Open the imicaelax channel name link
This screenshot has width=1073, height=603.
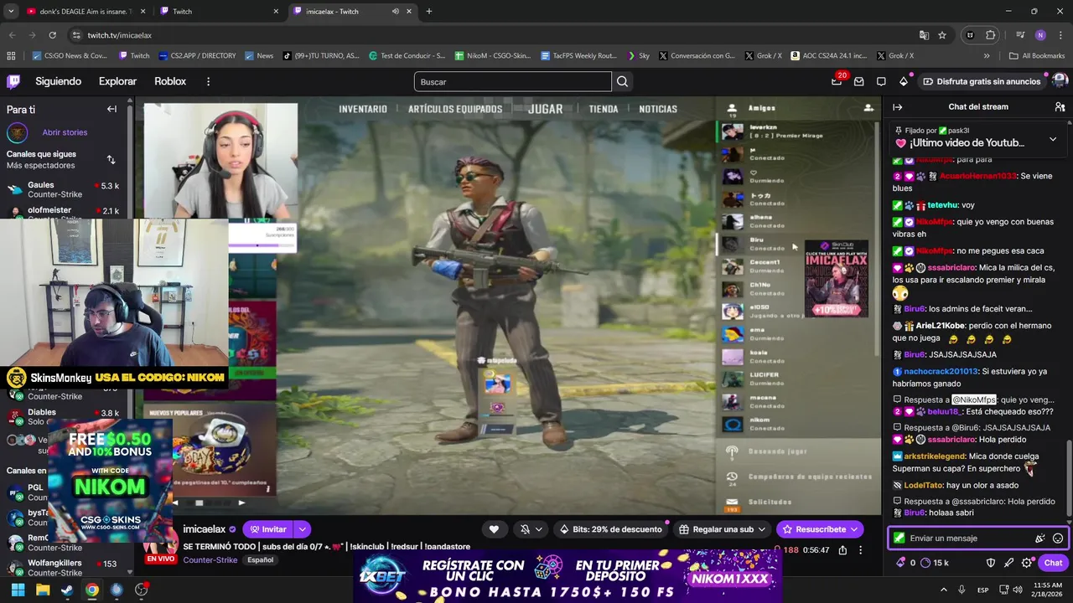point(205,529)
